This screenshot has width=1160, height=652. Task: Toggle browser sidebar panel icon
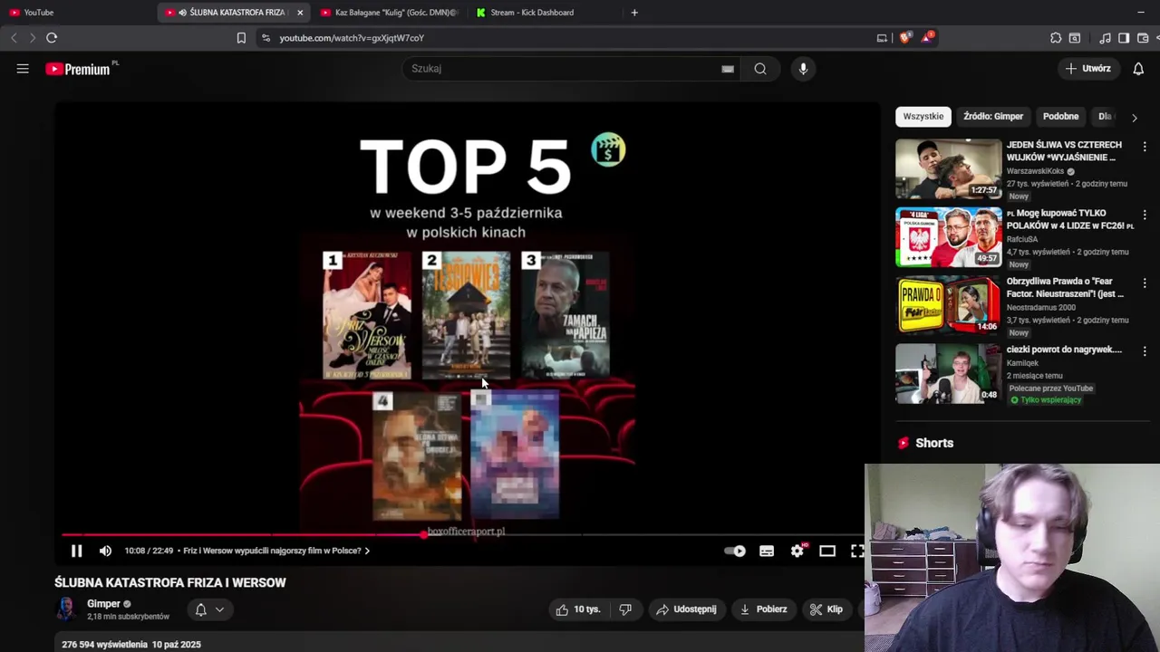click(x=1124, y=38)
